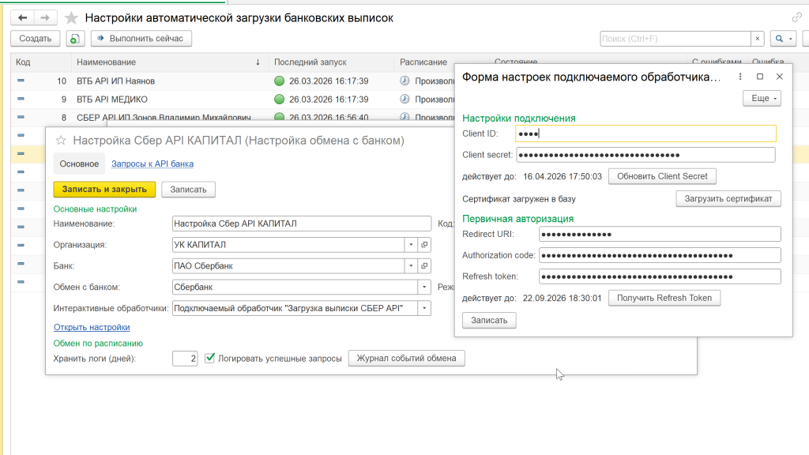The image size is (809, 455).
Task: Click the forward navigation arrow
Action: (46, 17)
